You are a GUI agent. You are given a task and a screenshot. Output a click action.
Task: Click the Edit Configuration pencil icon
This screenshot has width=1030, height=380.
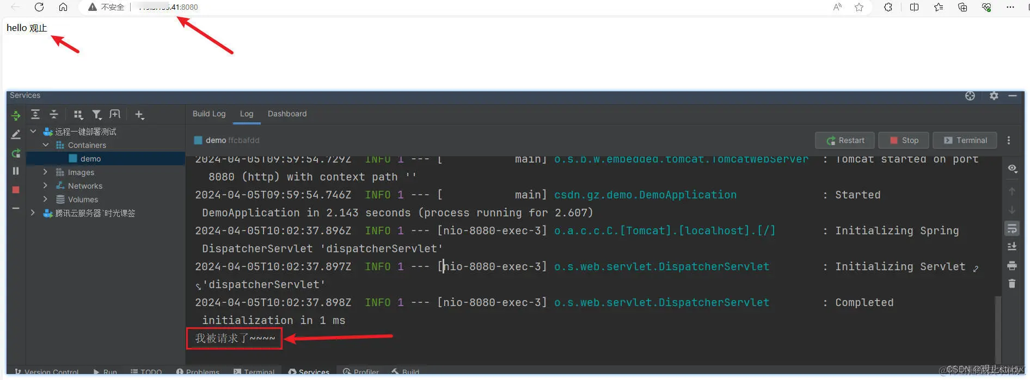click(x=16, y=134)
